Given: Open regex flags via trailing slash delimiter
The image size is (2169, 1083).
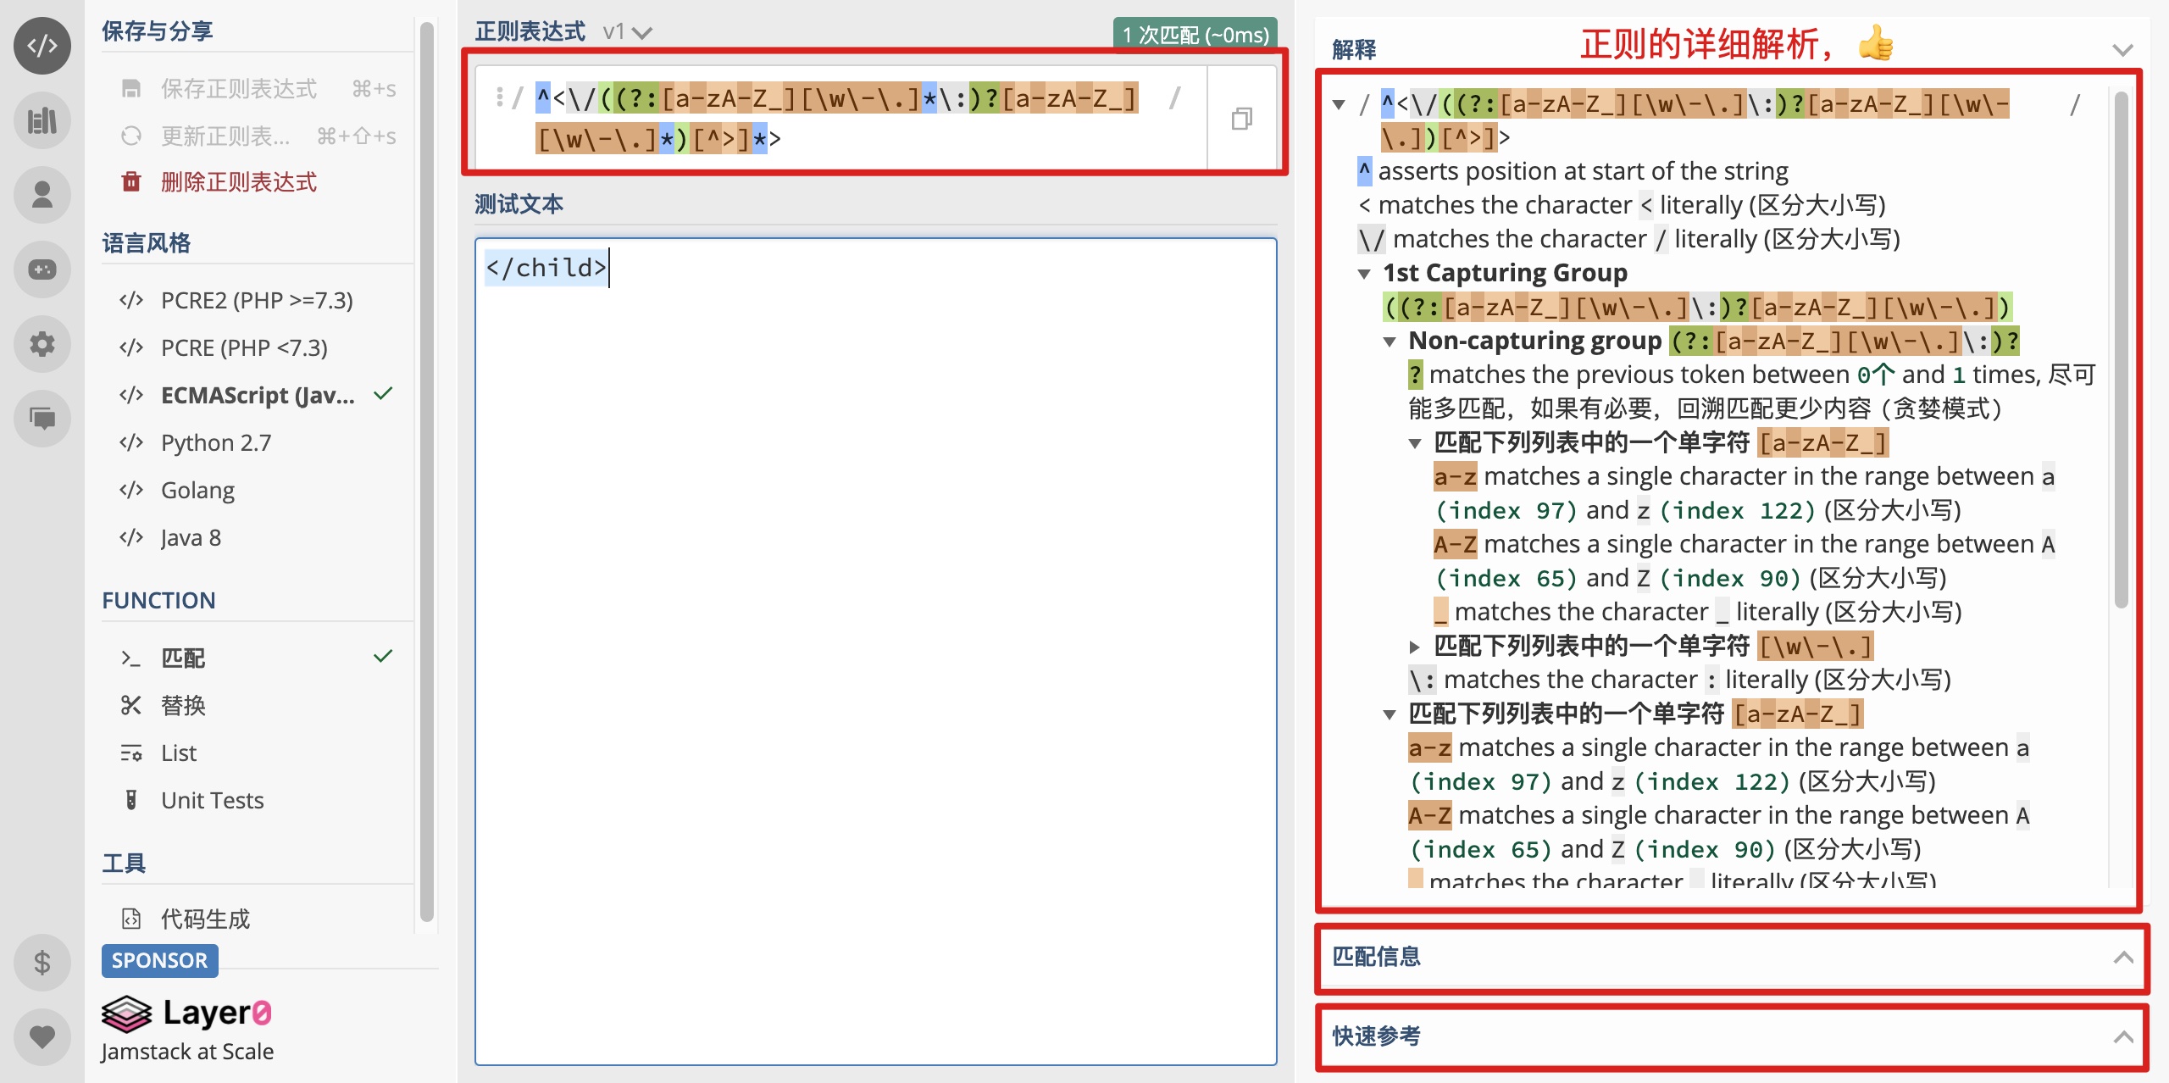Looking at the screenshot, I should click(1174, 99).
